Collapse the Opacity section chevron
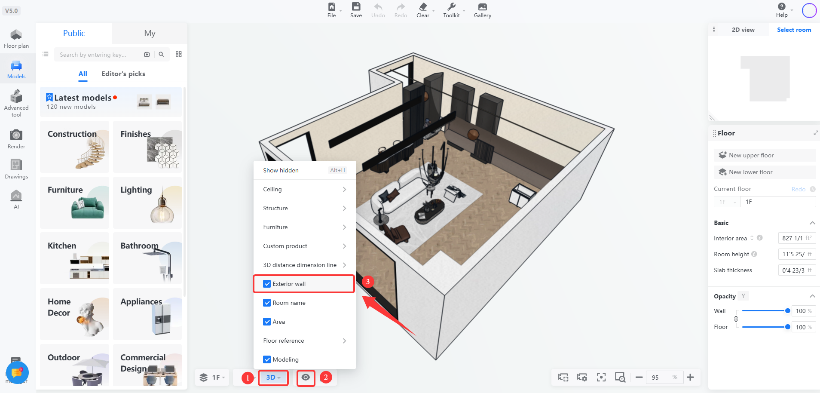Image resolution: width=820 pixels, height=393 pixels. pos(812,296)
